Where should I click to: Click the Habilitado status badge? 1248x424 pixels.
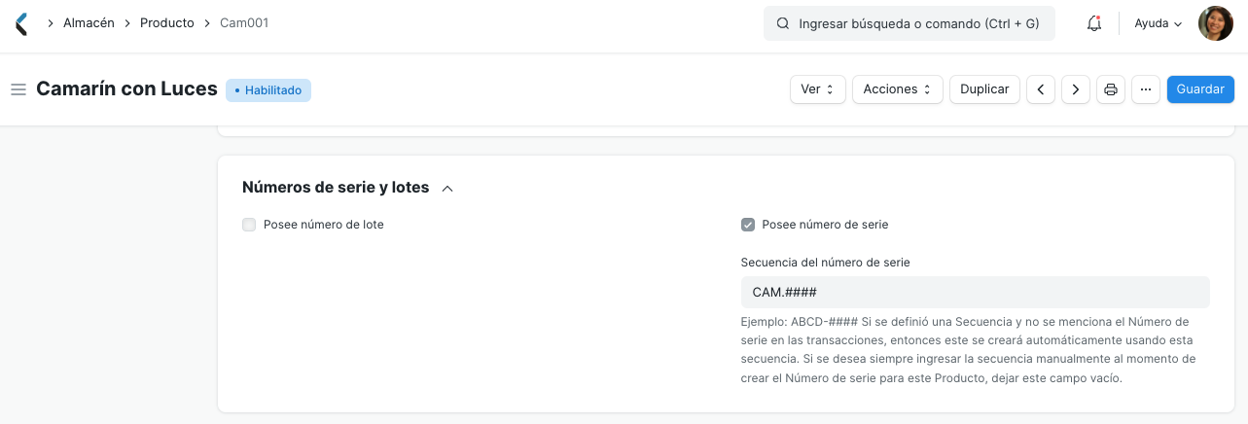tap(268, 90)
